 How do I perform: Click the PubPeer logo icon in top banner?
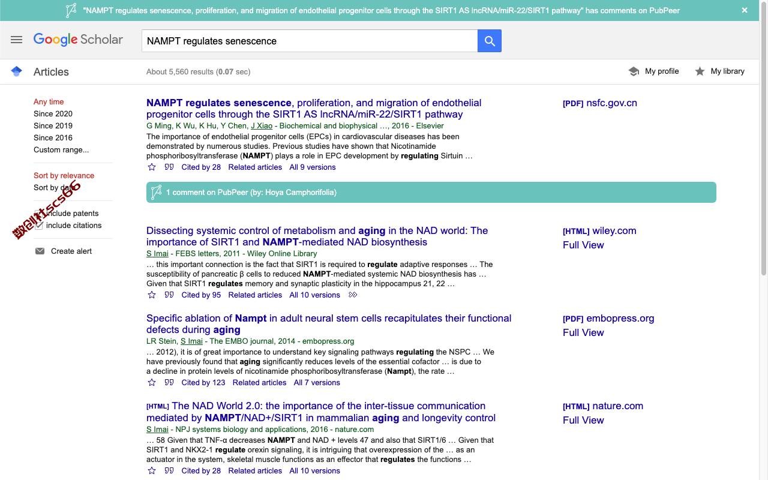(71, 10)
